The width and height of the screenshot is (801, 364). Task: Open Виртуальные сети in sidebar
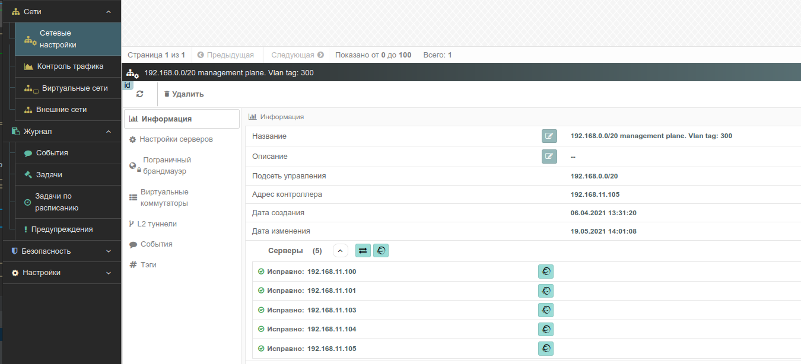(x=68, y=88)
